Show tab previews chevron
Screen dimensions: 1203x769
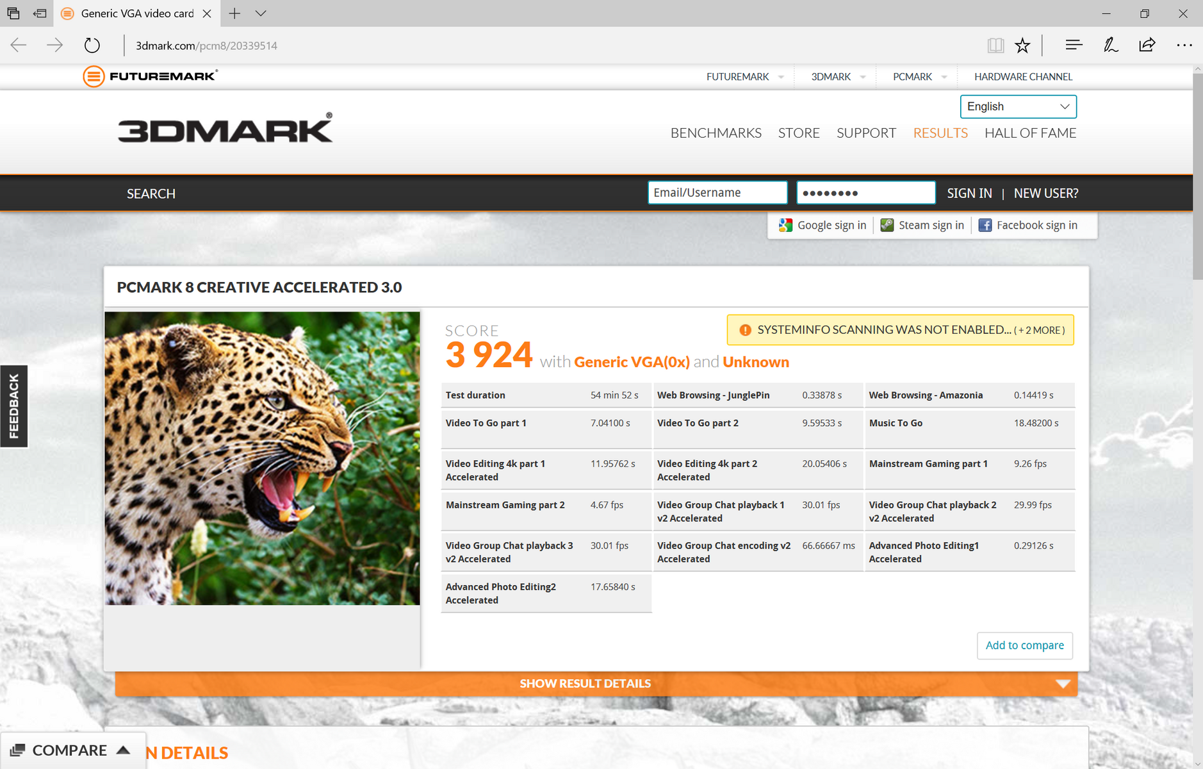point(261,13)
